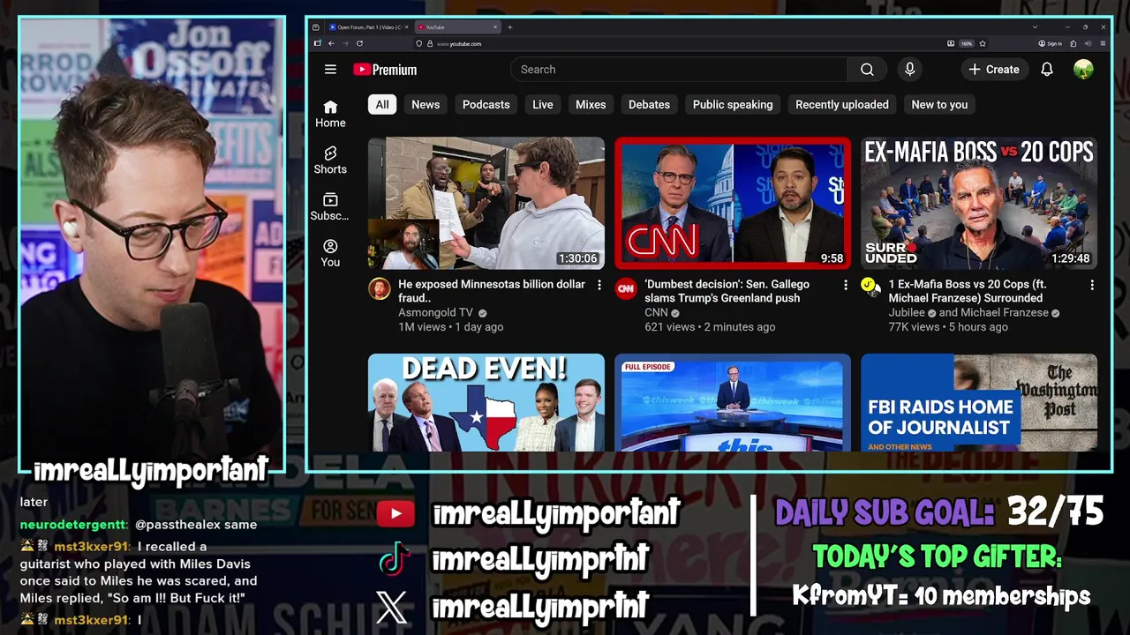Click Asmongold TV channel avatar
The width and height of the screenshot is (1130, 635).
pyautogui.click(x=380, y=288)
